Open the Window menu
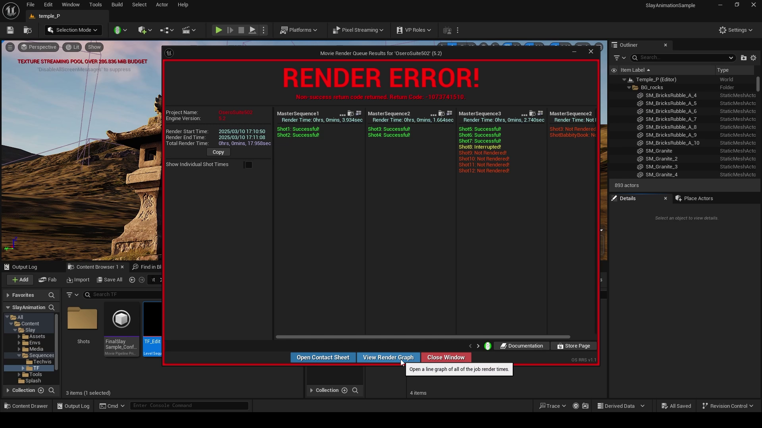The image size is (762, 428). [x=71, y=5]
